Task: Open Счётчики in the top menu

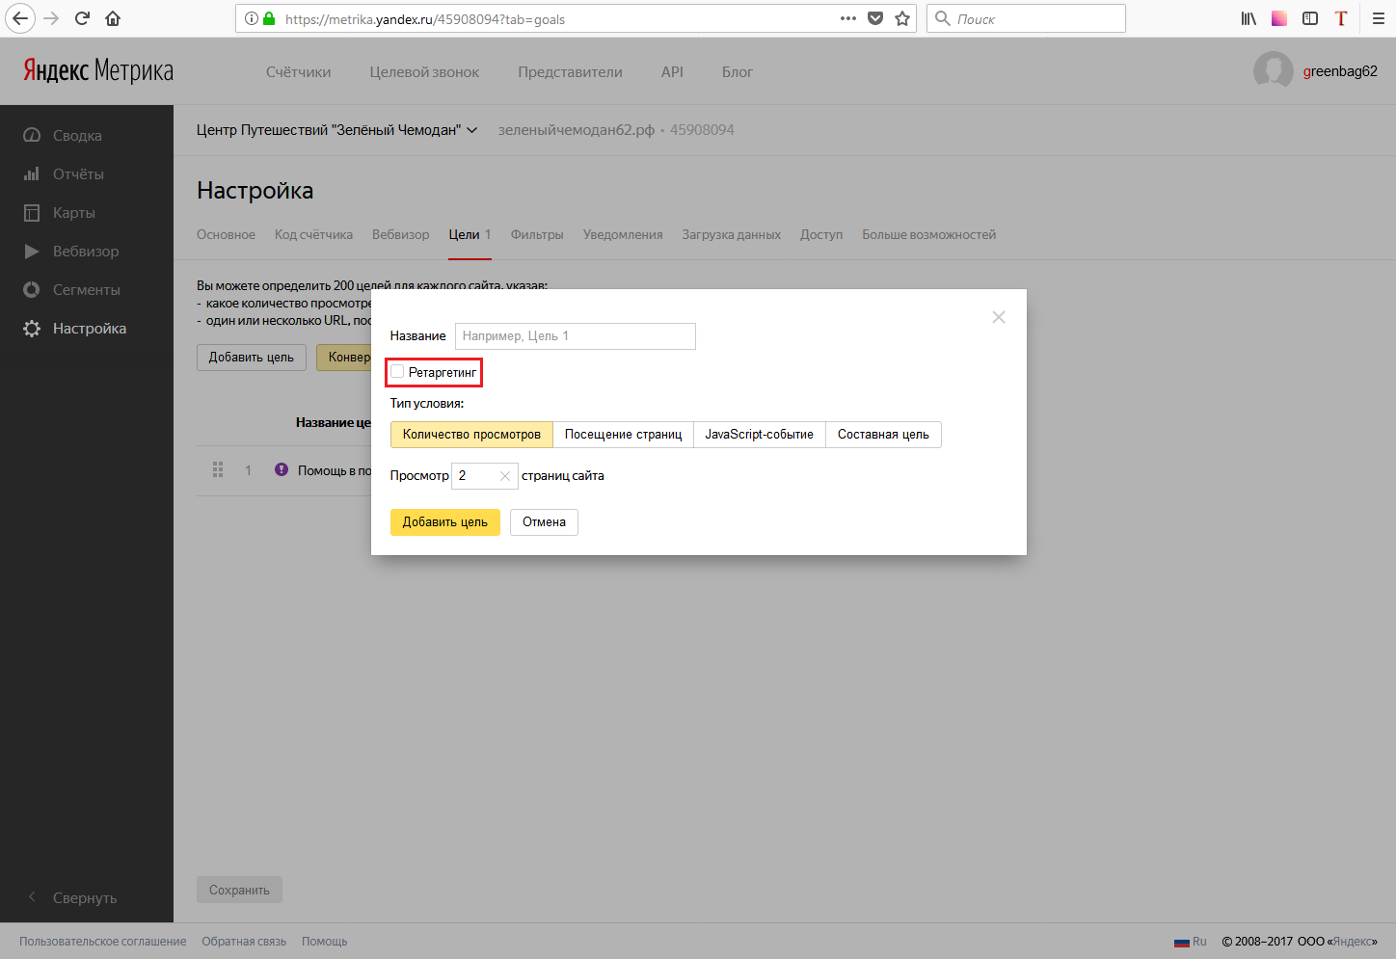Action: coord(298,71)
